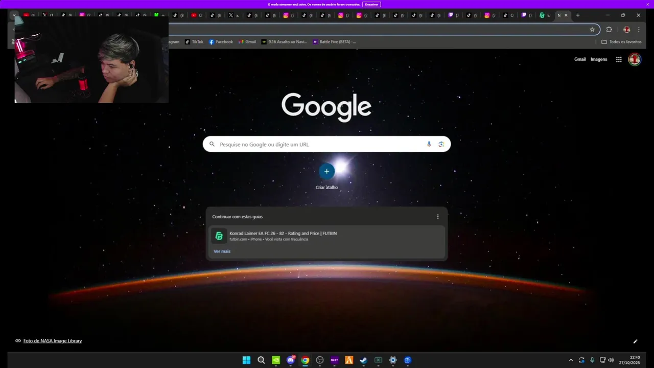The width and height of the screenshot is (654, 368).
Task: Click the orange app icon in taskbar
Action: [349, 360]
